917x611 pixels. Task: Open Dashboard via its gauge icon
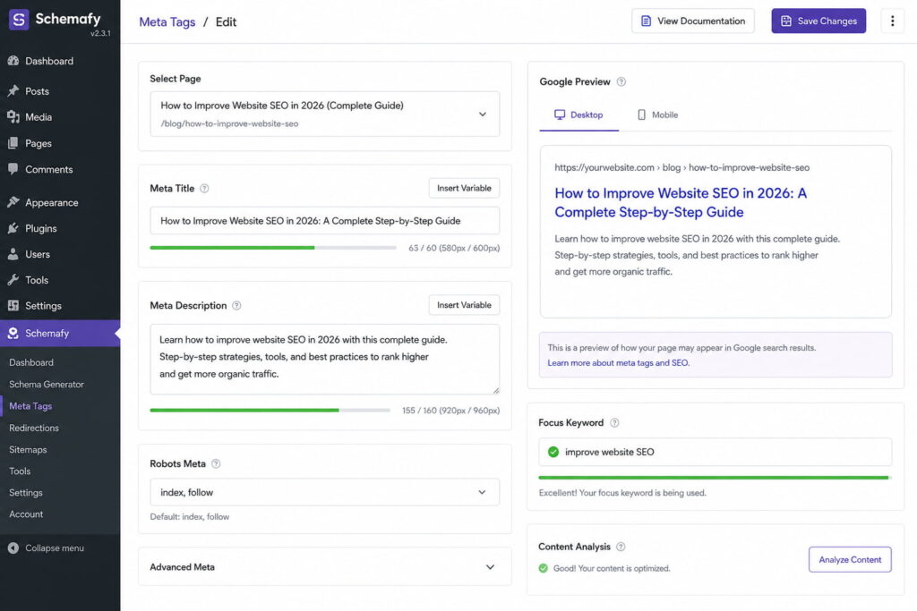click(x=13, y=61)
